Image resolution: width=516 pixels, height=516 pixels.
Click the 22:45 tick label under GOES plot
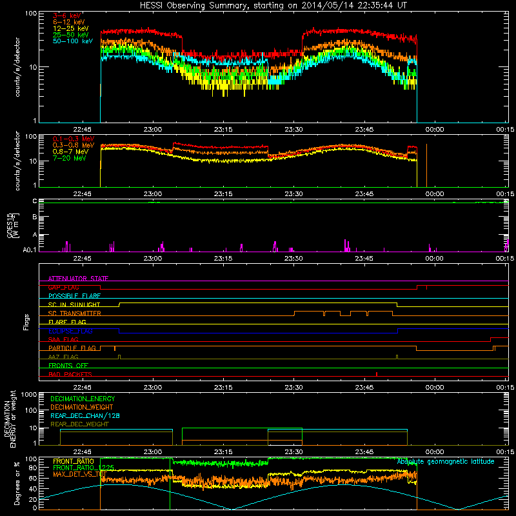(83, 259)
